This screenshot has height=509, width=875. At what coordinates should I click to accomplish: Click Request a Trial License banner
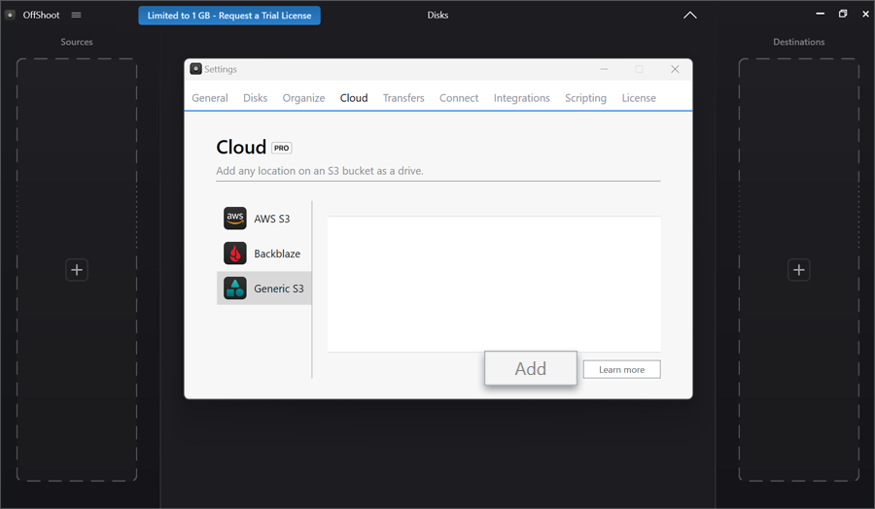[228, 16]
